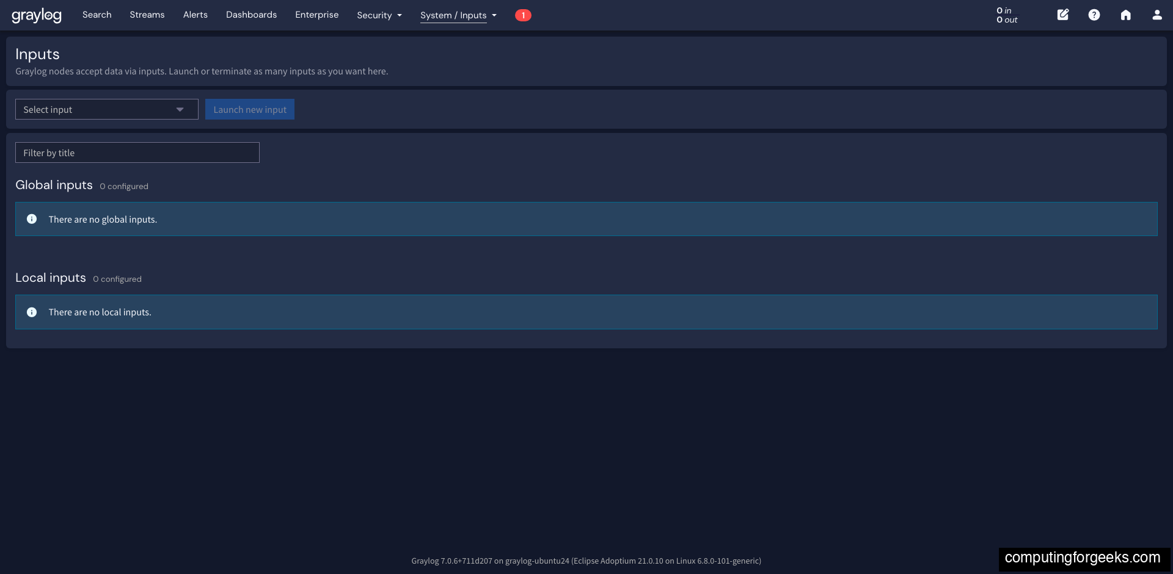Open the scratchpad editor icon
This screenshot has height=574, width=1173.
tap(1062, 15)
